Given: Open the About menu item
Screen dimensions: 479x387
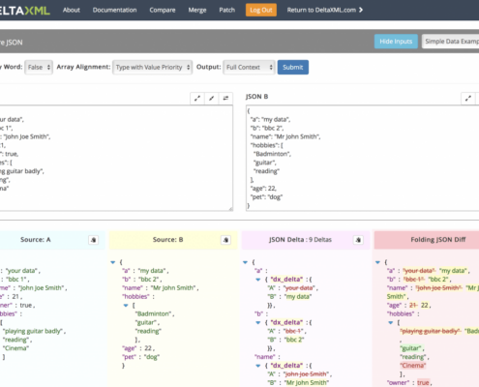Looking at the screenshot, I should click(72, 10).
